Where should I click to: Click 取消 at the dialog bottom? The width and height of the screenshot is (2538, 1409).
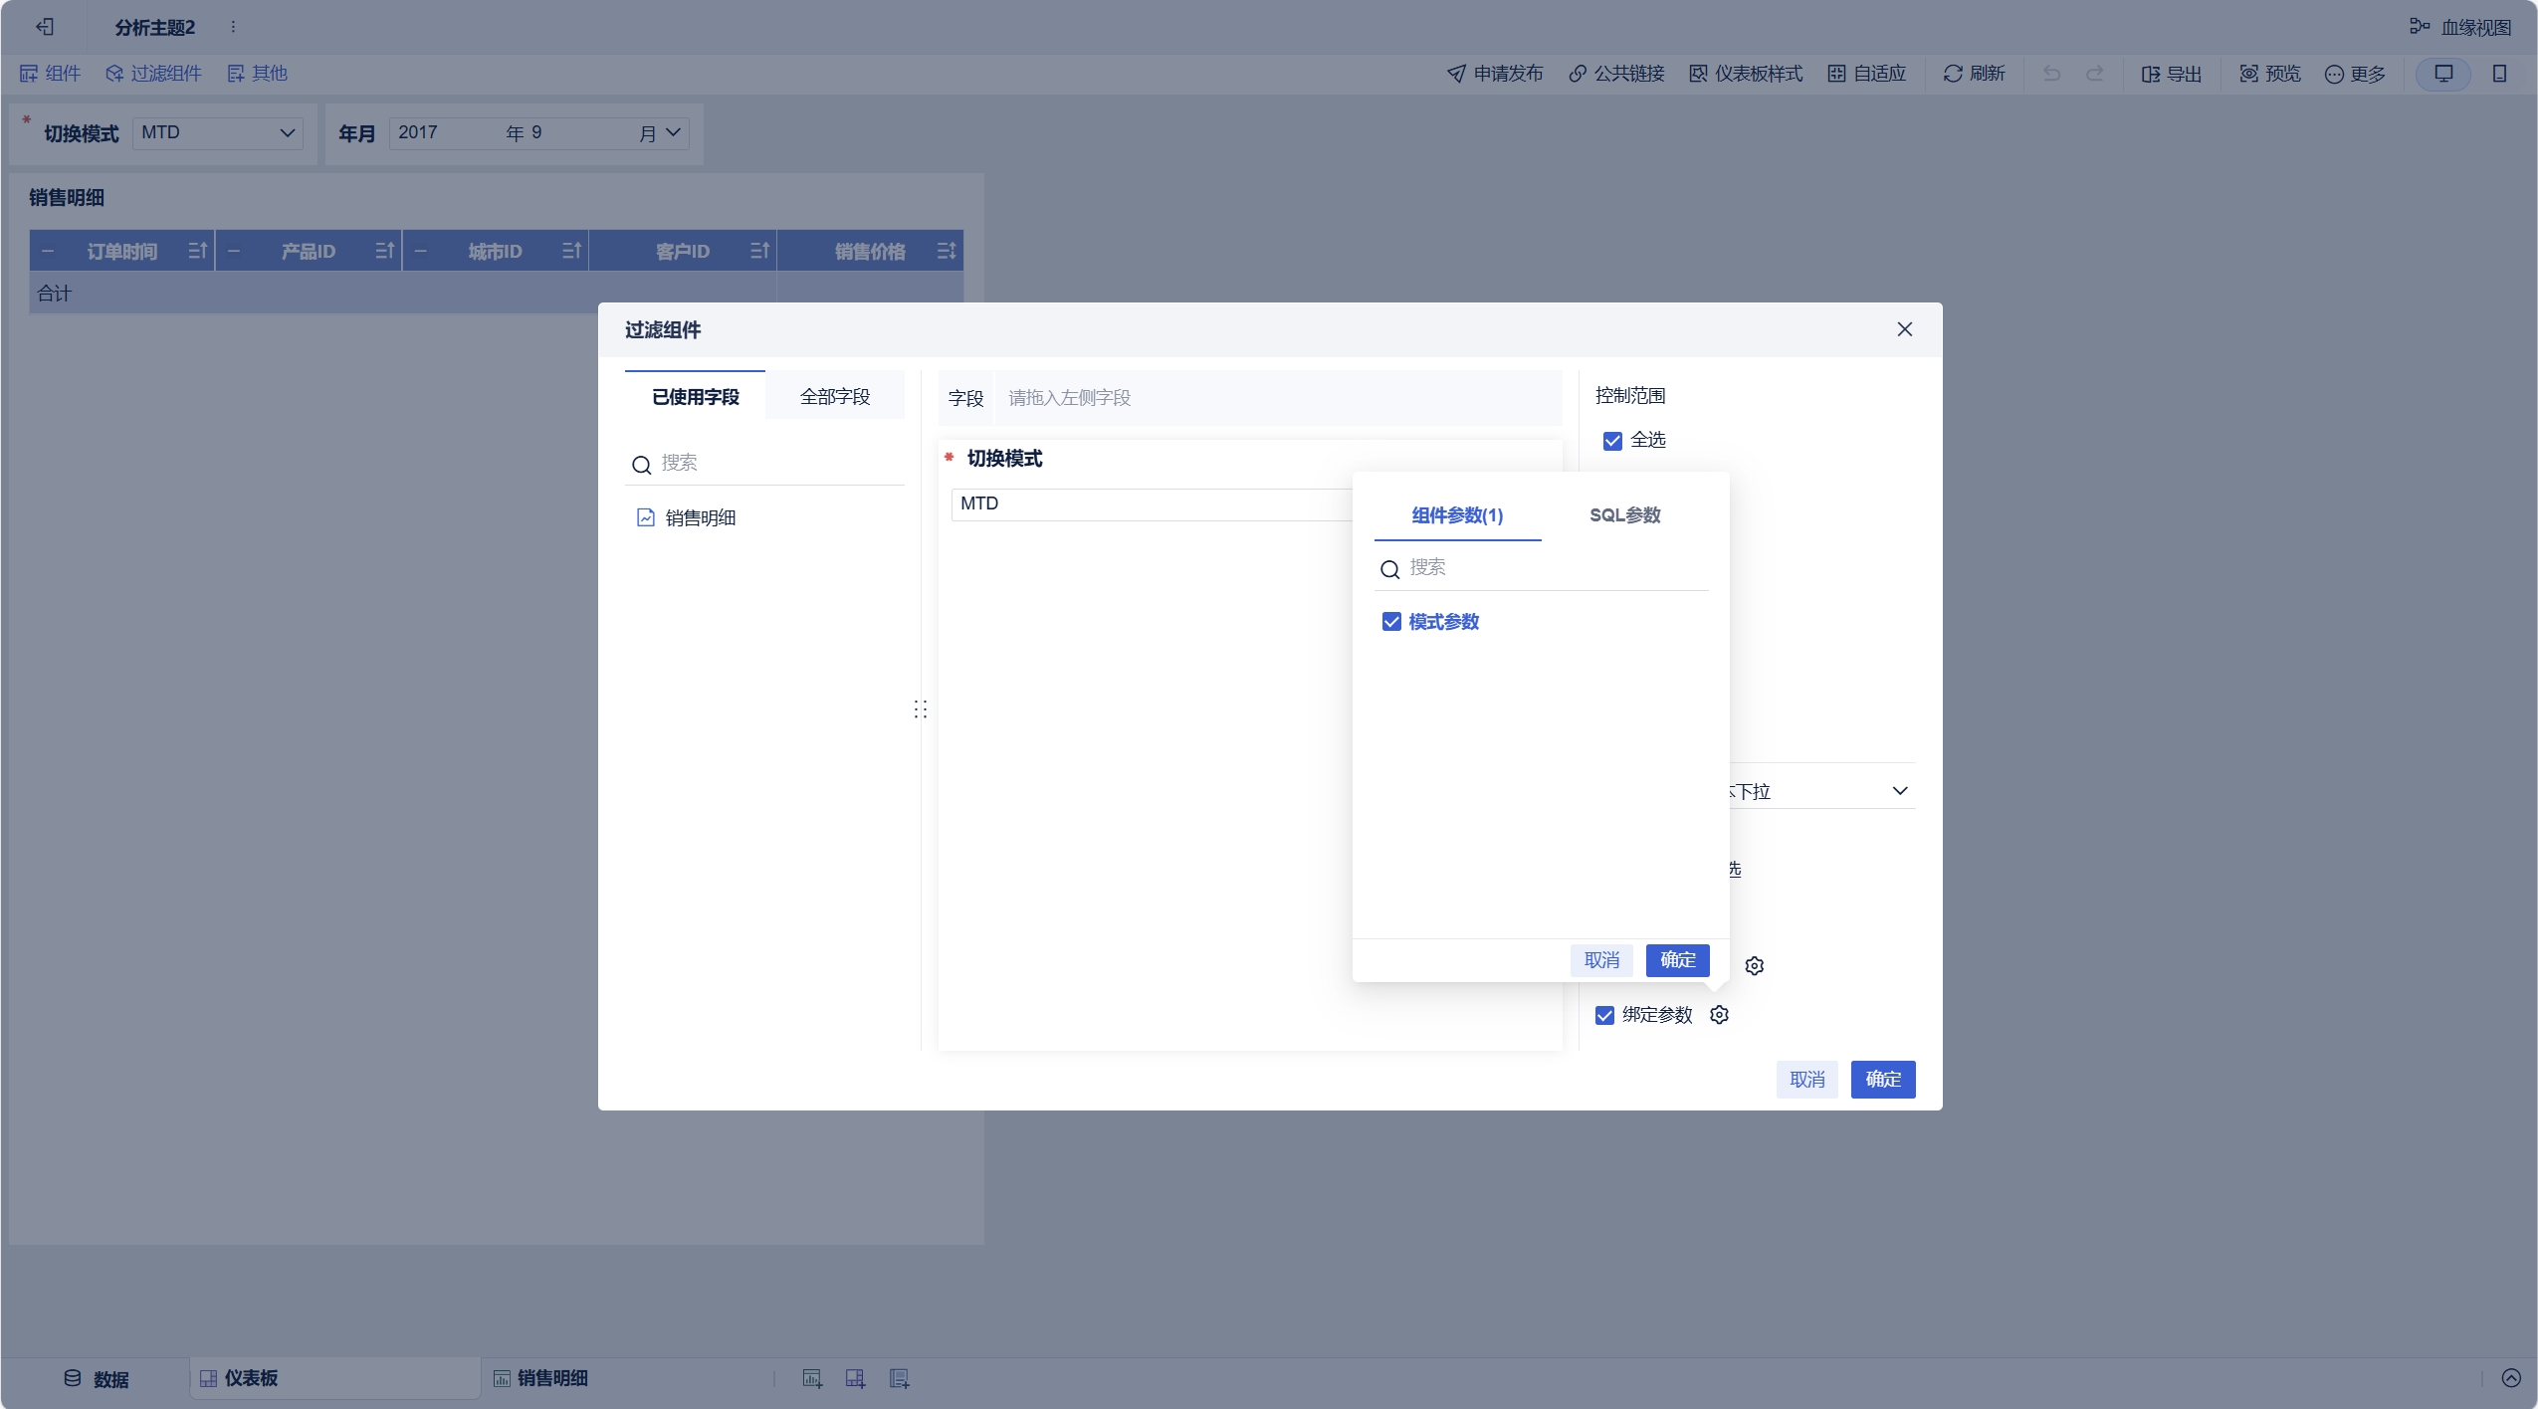tap(1806, 1080)
